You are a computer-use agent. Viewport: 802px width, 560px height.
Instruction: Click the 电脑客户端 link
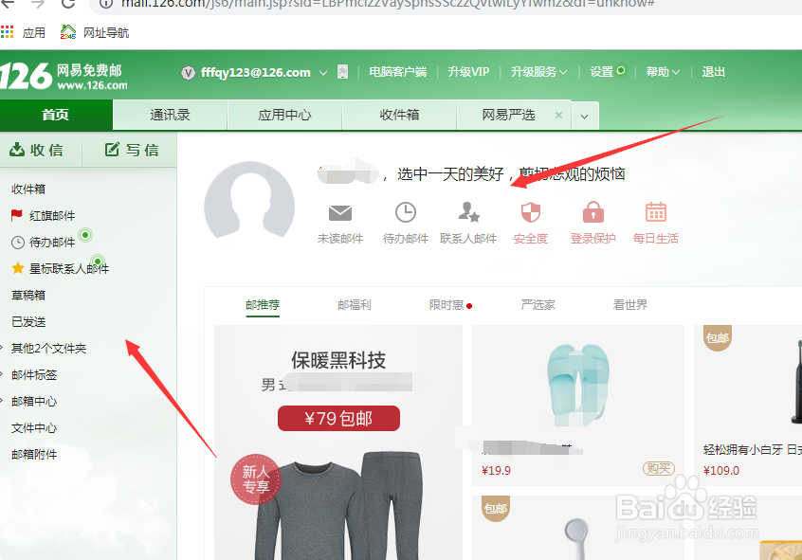[397, 72]
